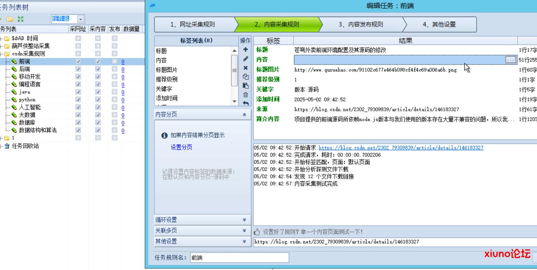The width and height of the screenshot is (537, 270).
Task: Click the pencil icon of task 大数据
Action: tap(14, 115)
